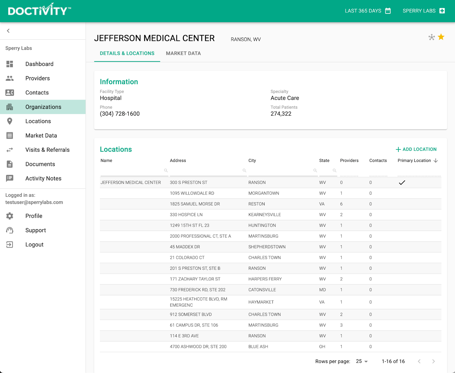Click the Visits & Referrals arrows icon
The height and width of the screenshot is (373, 455).
point(10,150)
